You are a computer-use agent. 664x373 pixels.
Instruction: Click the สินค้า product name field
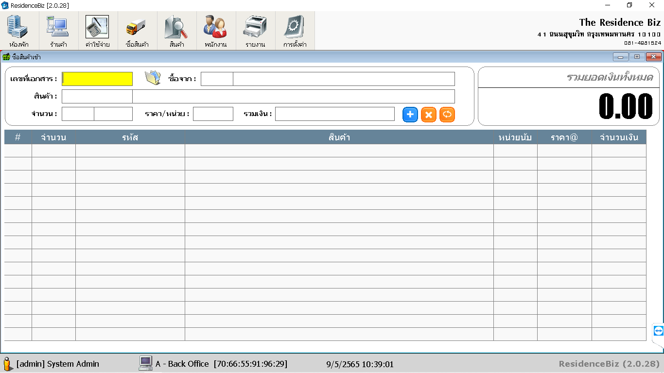pyautogui.click(x=294, y=96)
